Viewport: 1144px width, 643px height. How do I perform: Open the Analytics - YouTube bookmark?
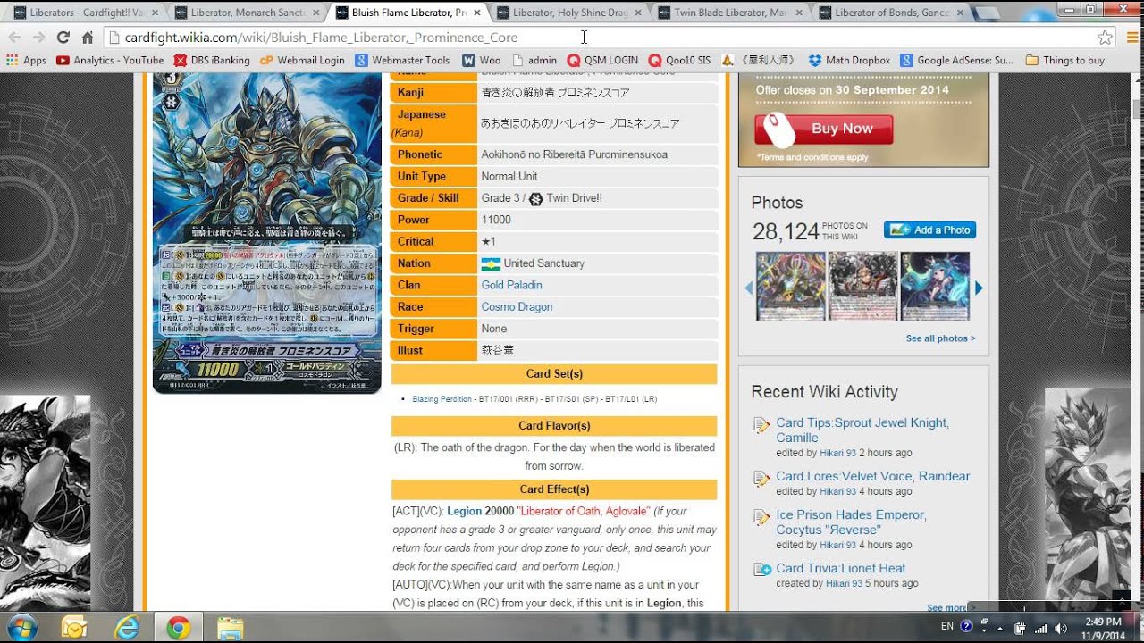tap(110, 60)
